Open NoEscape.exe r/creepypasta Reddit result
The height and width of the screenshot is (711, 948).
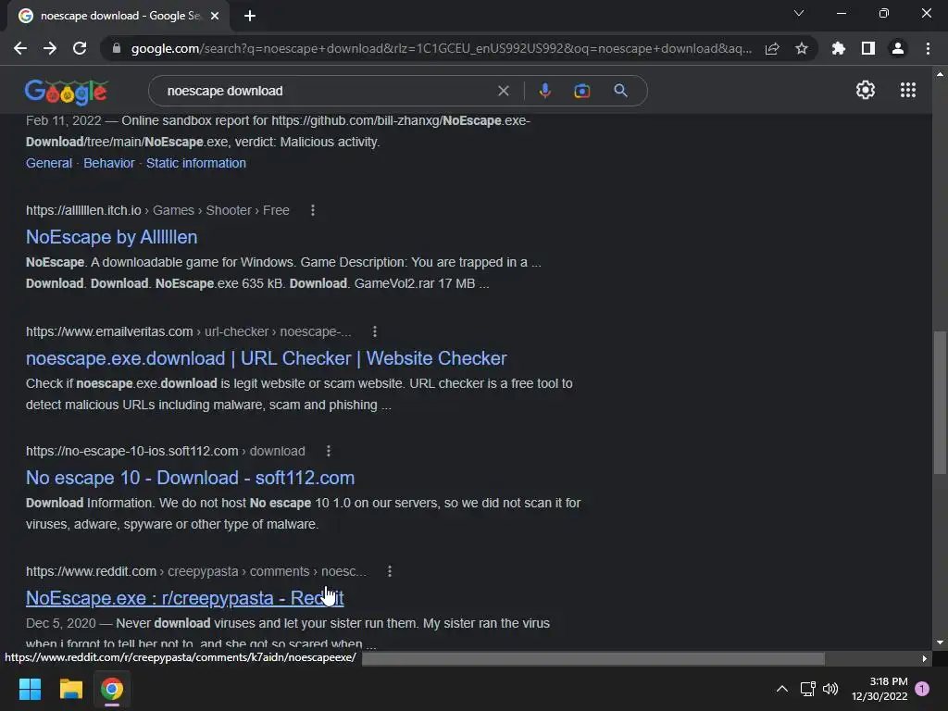click(x=184, y=598)
